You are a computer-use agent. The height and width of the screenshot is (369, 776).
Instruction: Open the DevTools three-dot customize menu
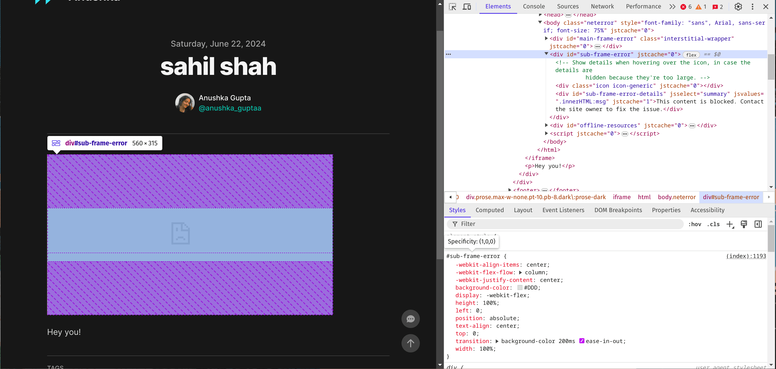click(753, 7)
